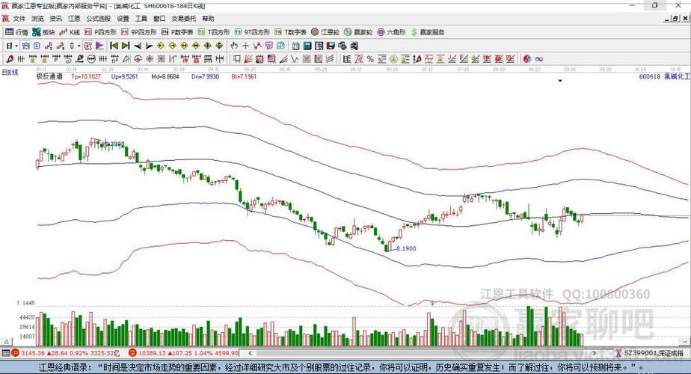This screenshot has width=691, height=374.
Task: Open the 行情 quotes view
Action: 16,32
